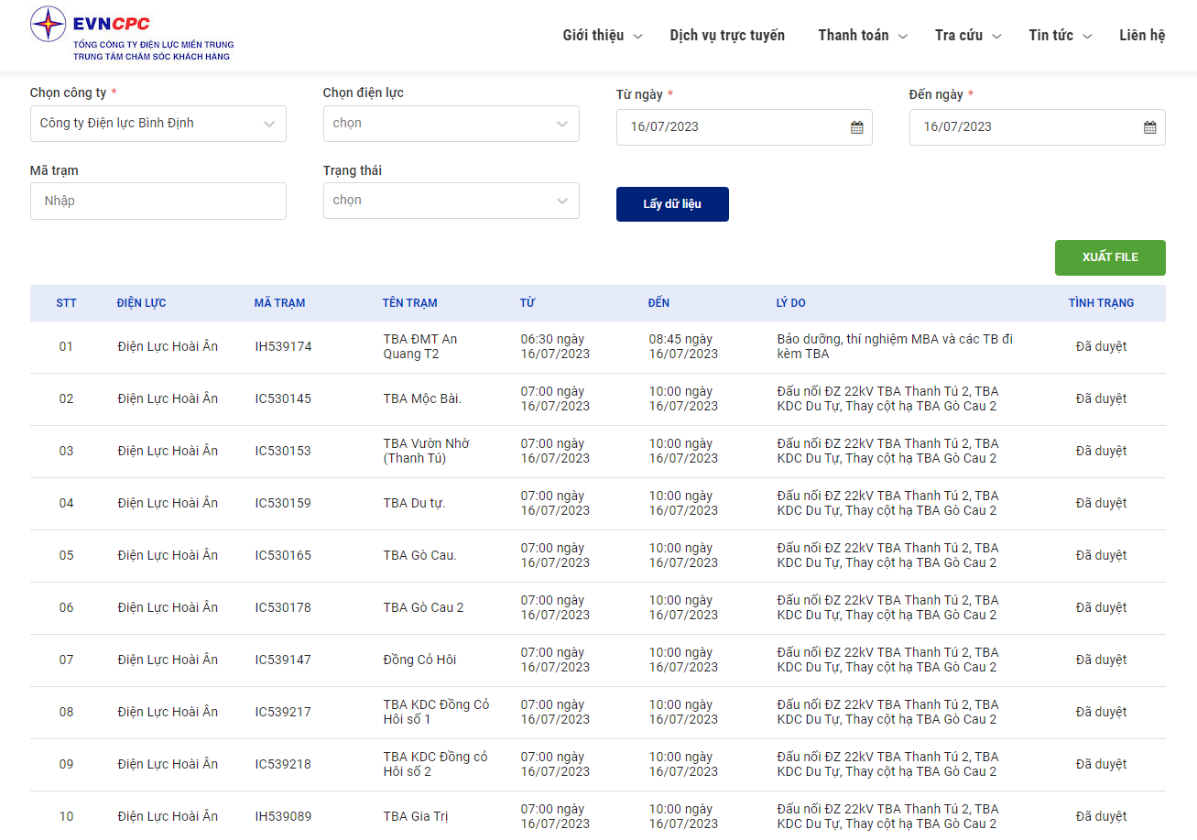The image size is (1197, 840).
Task: Expand the Tin tức menu chevron
Action: [x=1087, y=37]
